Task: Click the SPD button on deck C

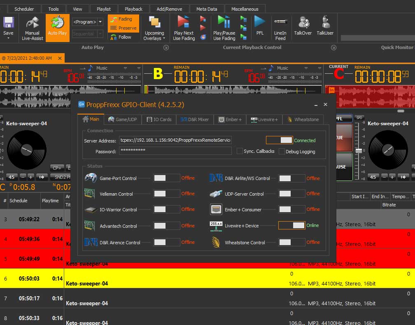Action: 359,118
